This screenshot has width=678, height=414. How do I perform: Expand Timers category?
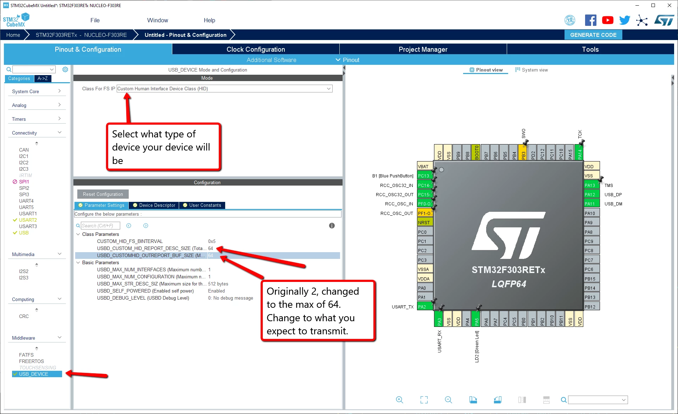coord(37,119)
